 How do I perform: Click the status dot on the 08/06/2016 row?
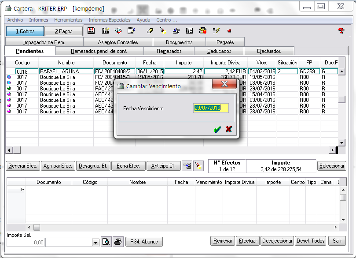pos(9,83)
